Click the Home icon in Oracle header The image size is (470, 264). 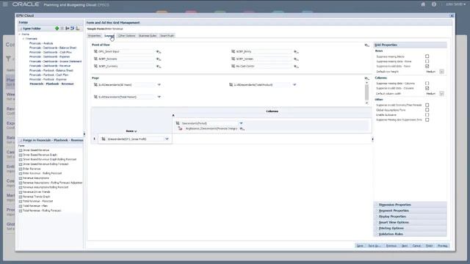pyautogui.click(x=423, y=4)
